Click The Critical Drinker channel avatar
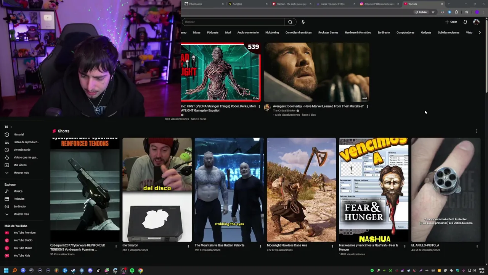This screenshot has width=488, height=275. point(267,108)
